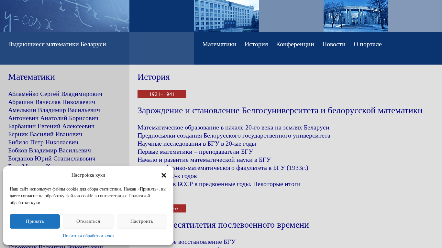
Task: Click the chalkboard cosine header image
Action: pos(65,16)
